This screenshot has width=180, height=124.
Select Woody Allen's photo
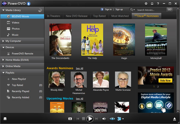click(56, 80)
